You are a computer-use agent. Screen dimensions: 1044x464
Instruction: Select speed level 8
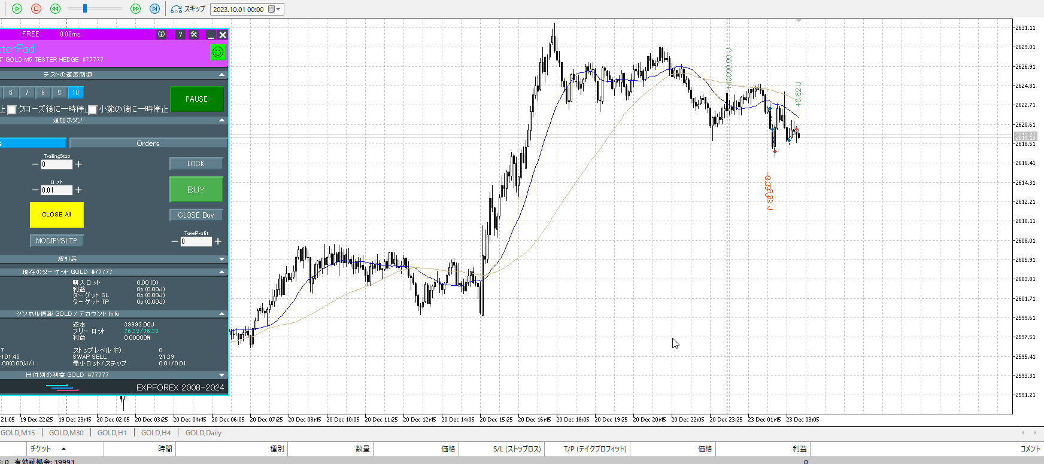[43, 93]
